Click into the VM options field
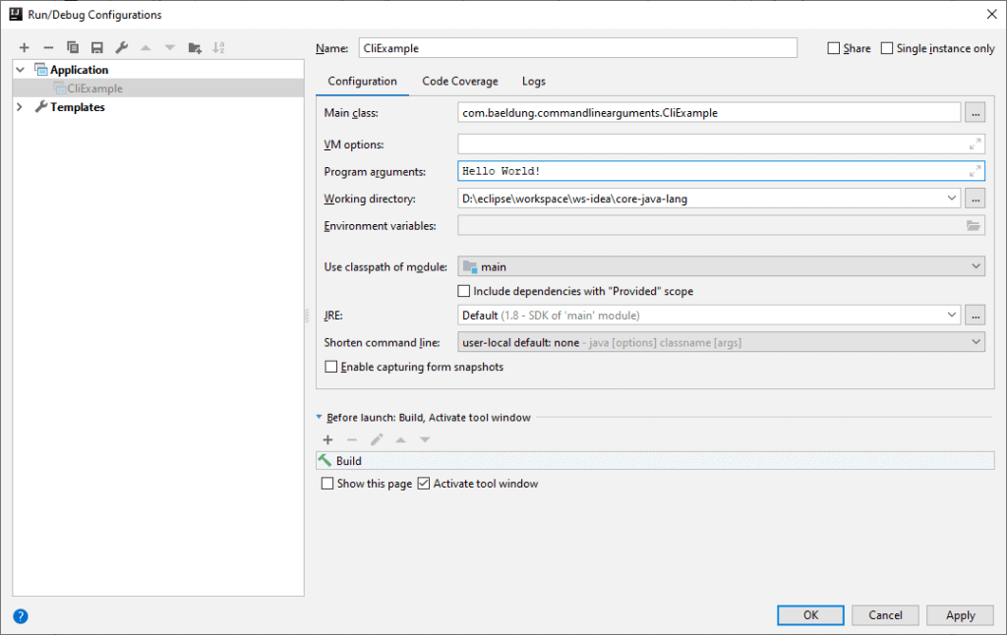This screenshot has width=1007, height=635. pos(708,144)
